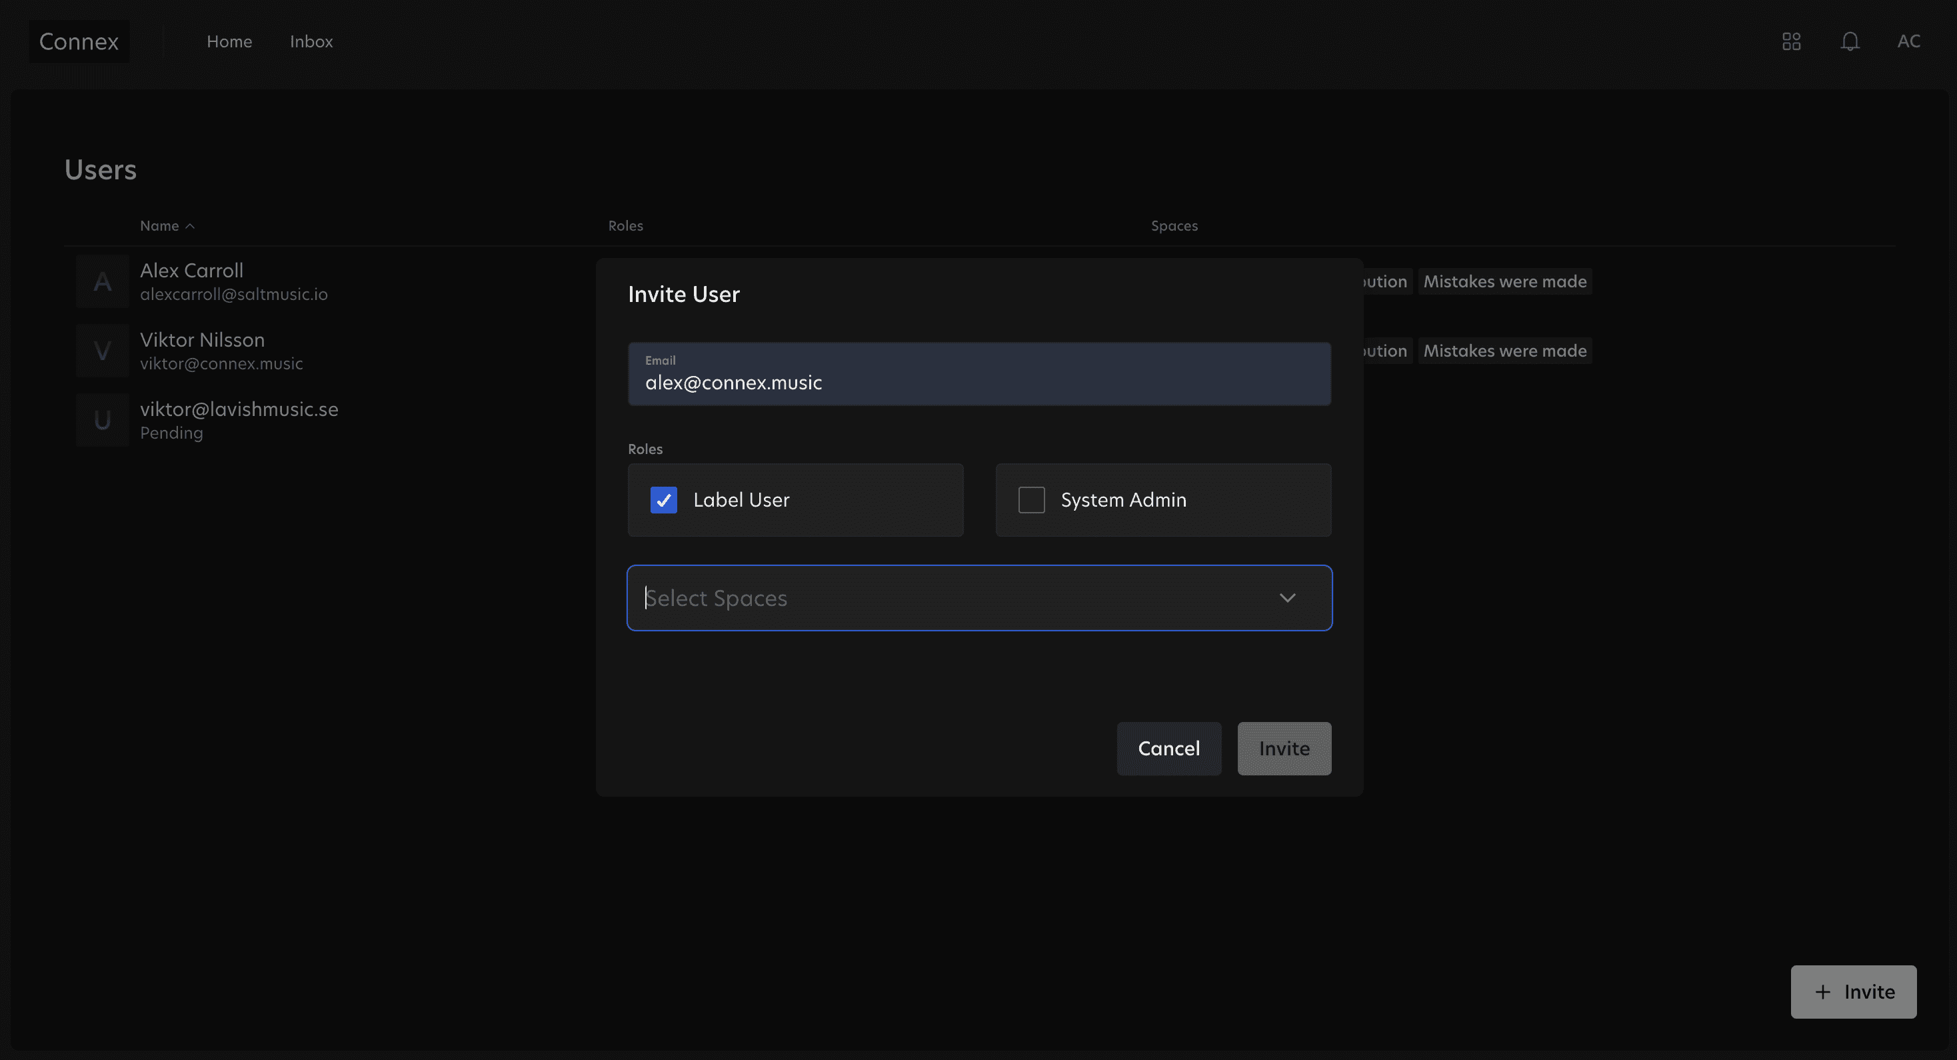Cancel the Invite User dialog
This screenshot has height=1060, width=1957.
point(1168,749)
